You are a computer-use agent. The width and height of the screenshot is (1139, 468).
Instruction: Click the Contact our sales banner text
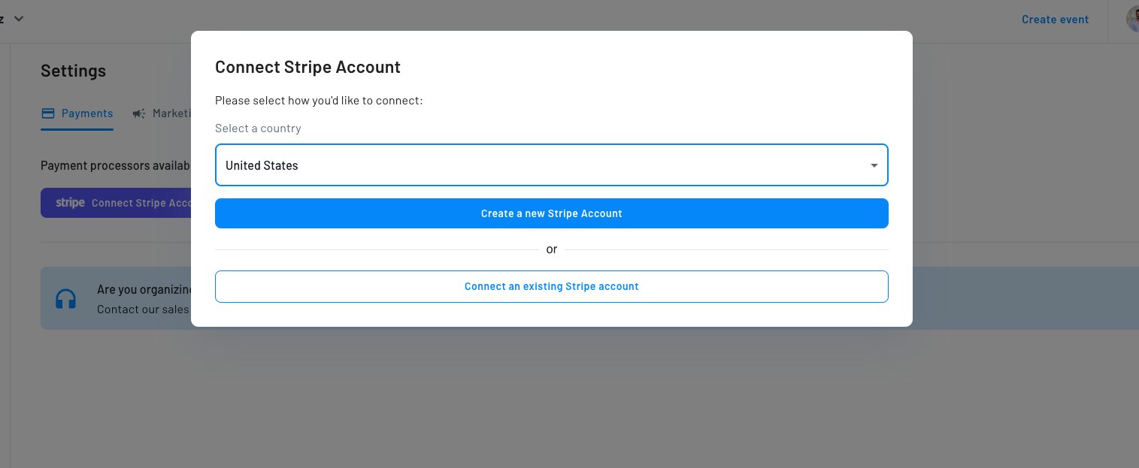click(x=143, y=309)
